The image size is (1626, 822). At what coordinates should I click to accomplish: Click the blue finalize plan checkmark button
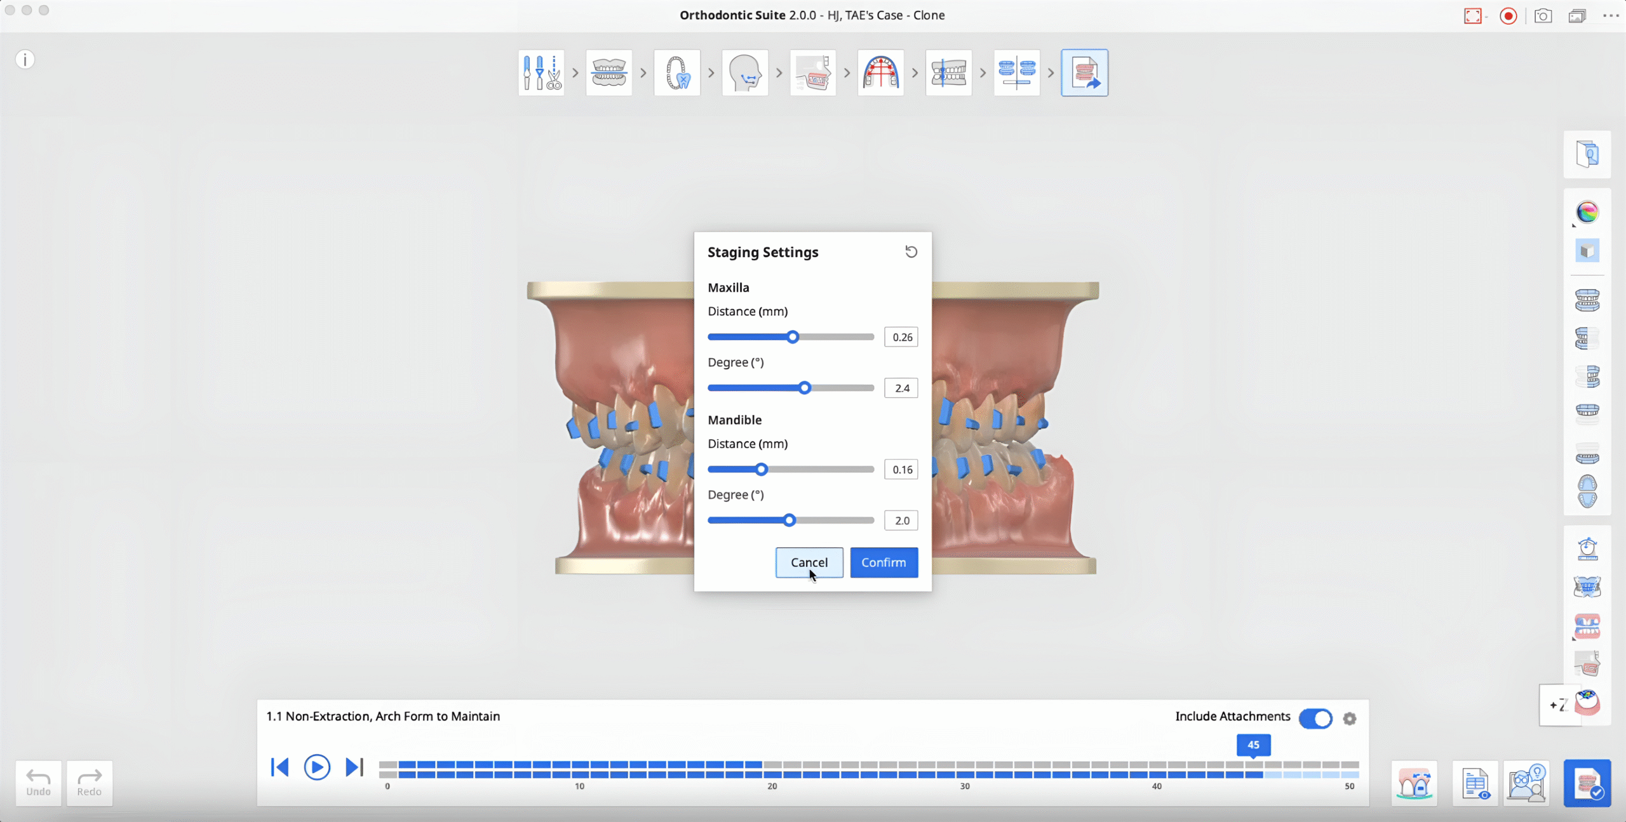click(1587, 783)
